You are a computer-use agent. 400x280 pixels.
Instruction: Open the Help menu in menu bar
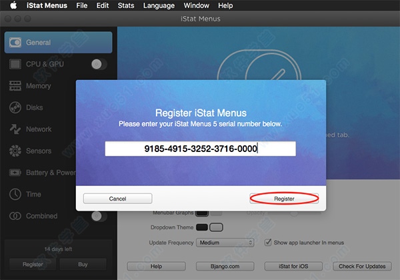click(x=225, y=5)
